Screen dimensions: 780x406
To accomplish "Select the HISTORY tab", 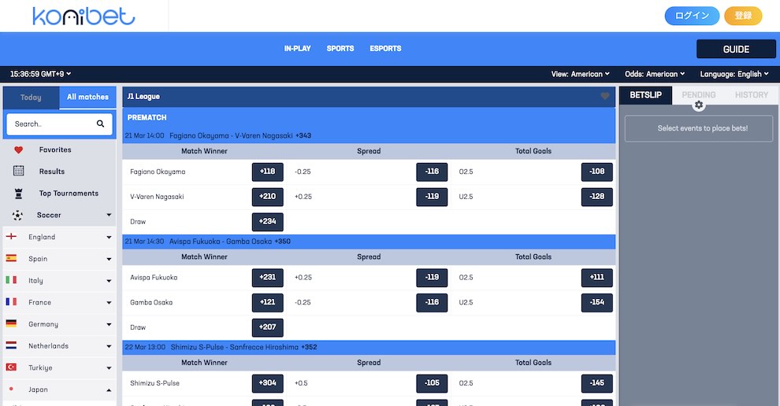I will click(752, 95).
